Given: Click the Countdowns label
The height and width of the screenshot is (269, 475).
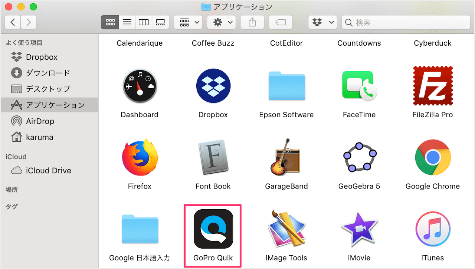Looking at the screenshot, I should coord(359,43).
